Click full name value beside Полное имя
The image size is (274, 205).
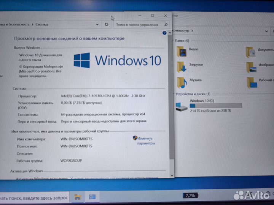tap(76, 146)
